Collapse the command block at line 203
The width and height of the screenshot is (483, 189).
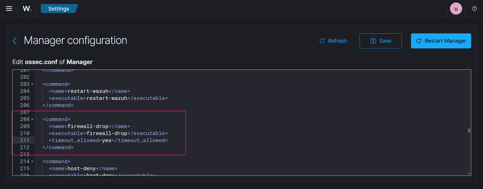[32, 84]
